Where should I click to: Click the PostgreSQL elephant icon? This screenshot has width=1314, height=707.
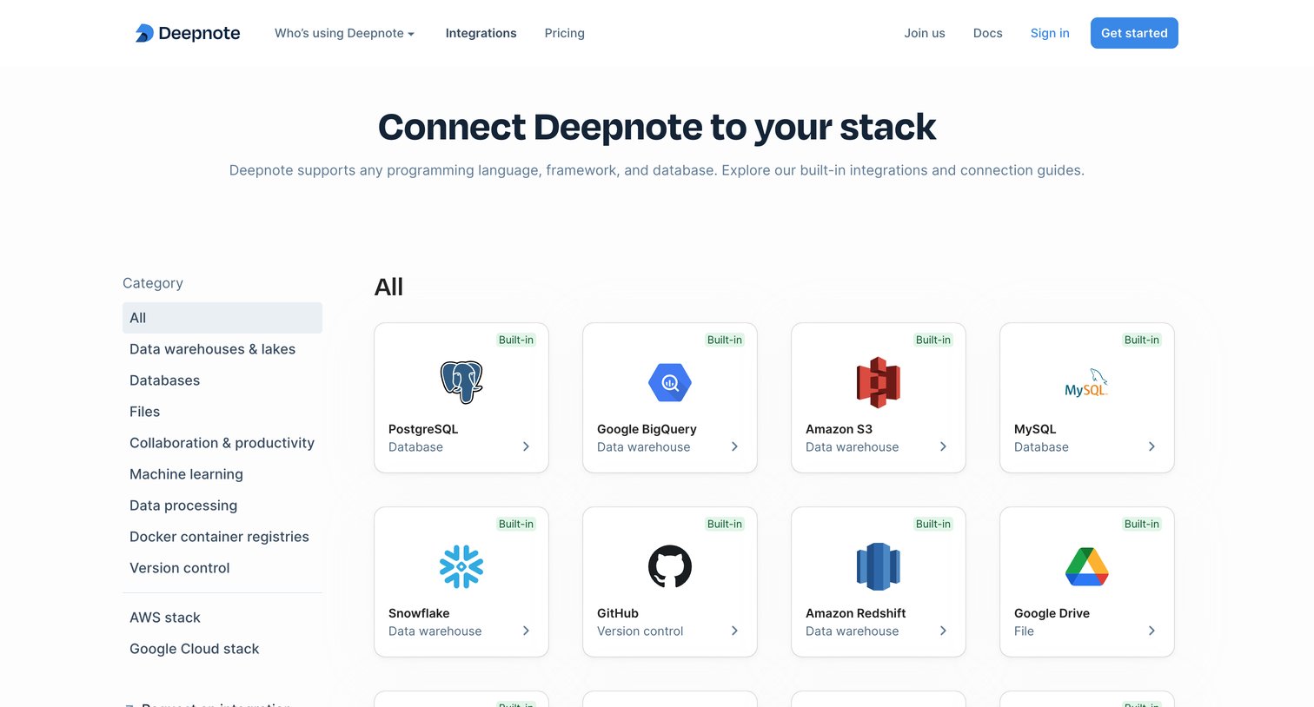[x=461, y=382]
